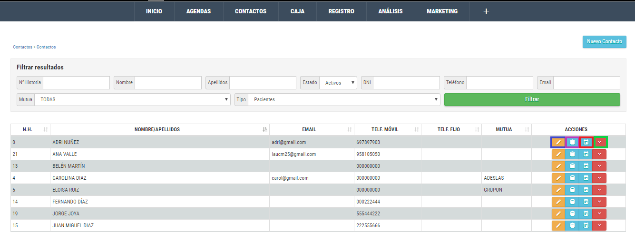Sort table by N.H. column
This screenshot has width=635, height=232.
pyautogui.click(x=30, y=129)
